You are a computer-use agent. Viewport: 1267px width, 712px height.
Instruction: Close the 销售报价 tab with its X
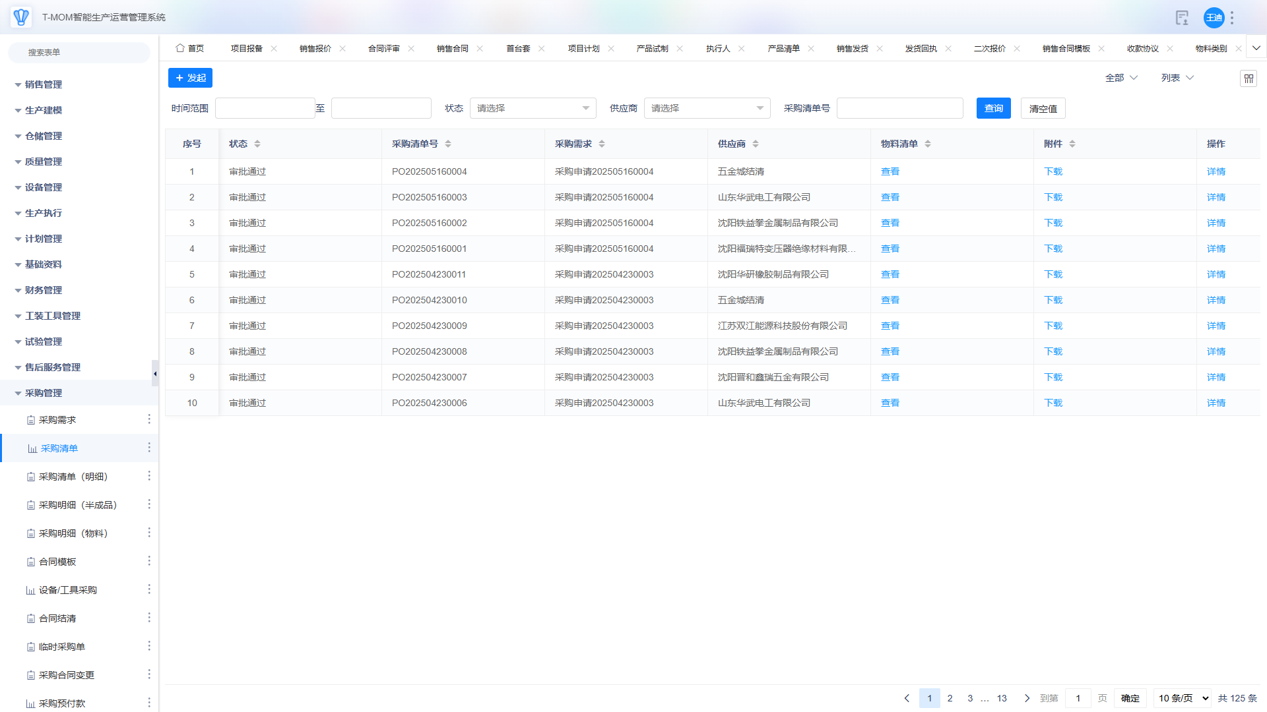342,49
